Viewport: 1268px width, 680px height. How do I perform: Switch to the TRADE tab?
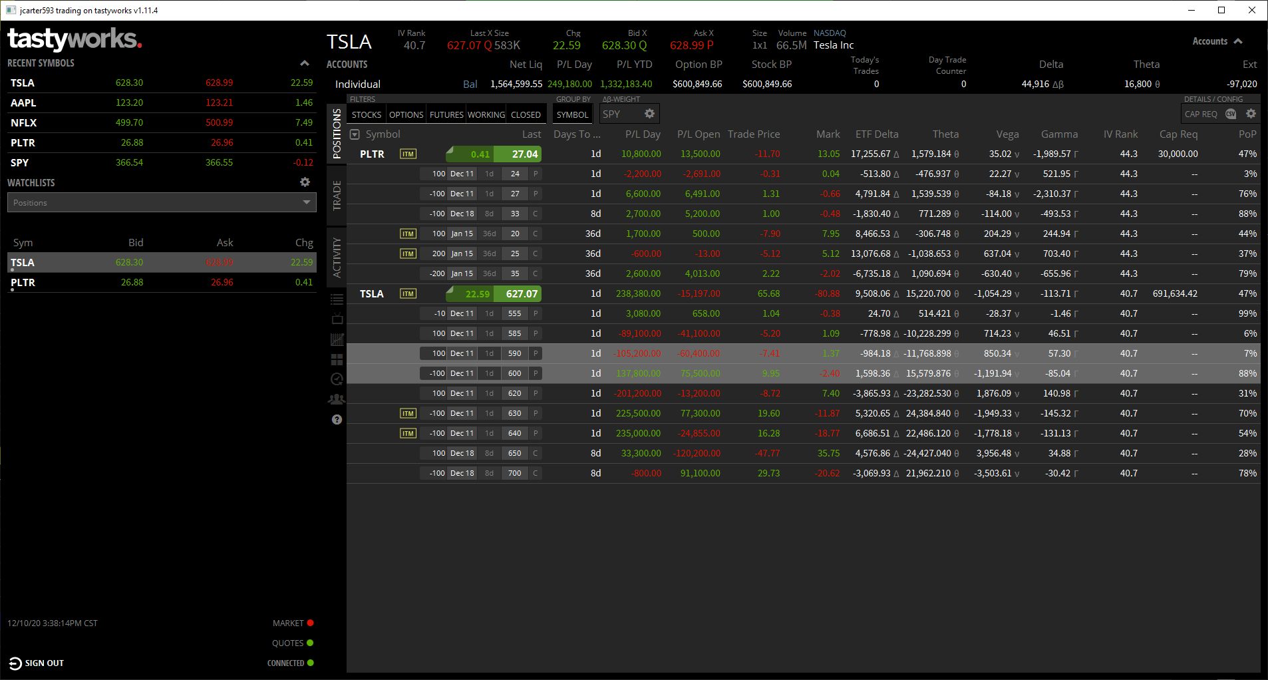click(x=337, y=196)
